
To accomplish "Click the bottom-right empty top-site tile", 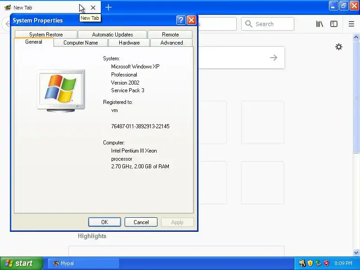I will [263, 183].
